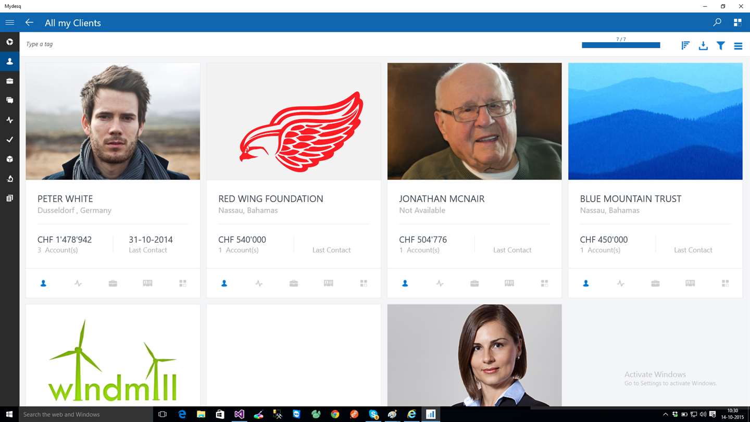Click the CHF 540'000 amount
The height and width of the screenshot is (422, 750).
click(242, 240)
